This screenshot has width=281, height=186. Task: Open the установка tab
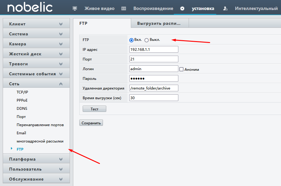[x=203, y=8]
